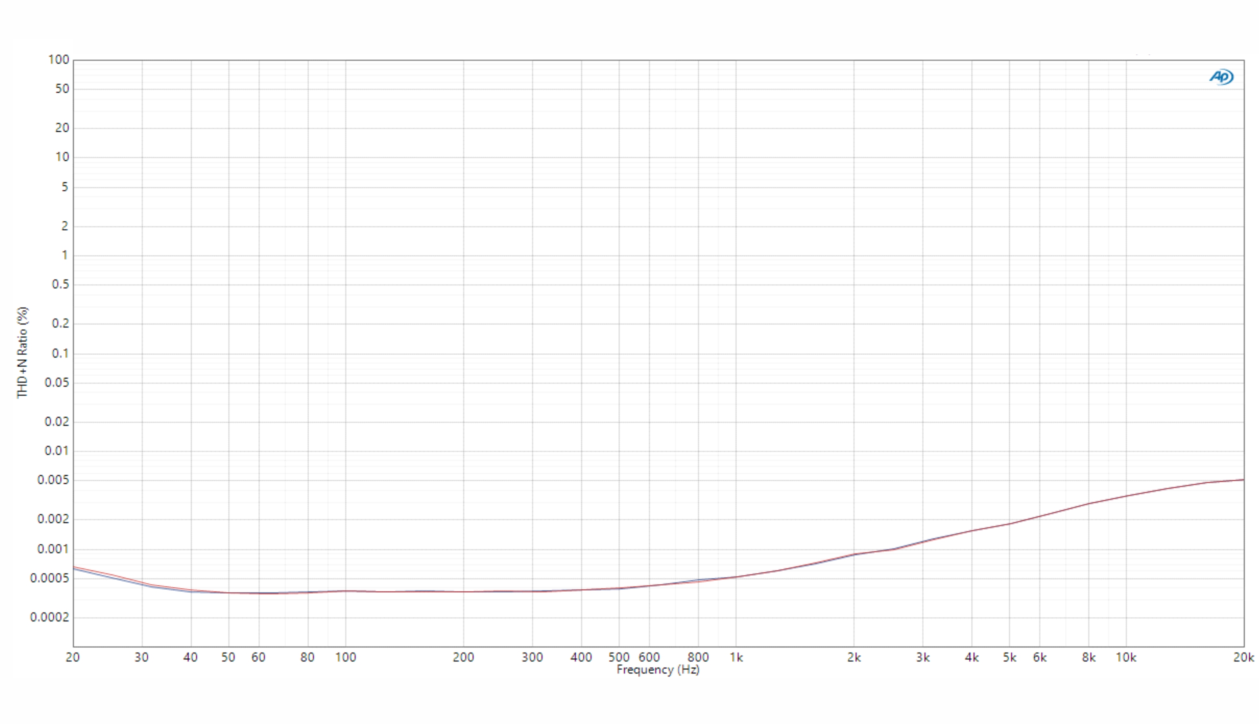Select the '0.1' vertical axis value
The height and width of the screenshot is (724, 1259).
point(61,354)
